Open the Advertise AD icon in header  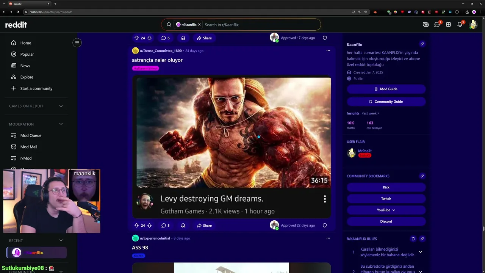click(426, 25)
